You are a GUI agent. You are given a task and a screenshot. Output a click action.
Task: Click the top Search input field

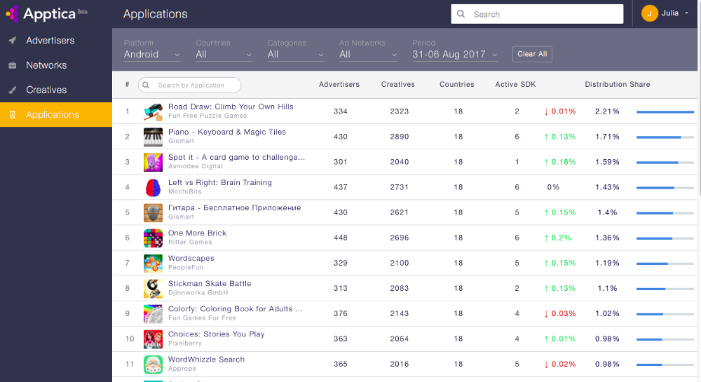tap(537, 14)
